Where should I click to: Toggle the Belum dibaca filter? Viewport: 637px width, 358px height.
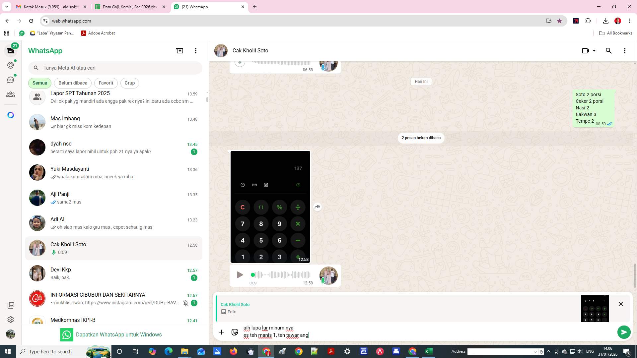tap(73, 83)
